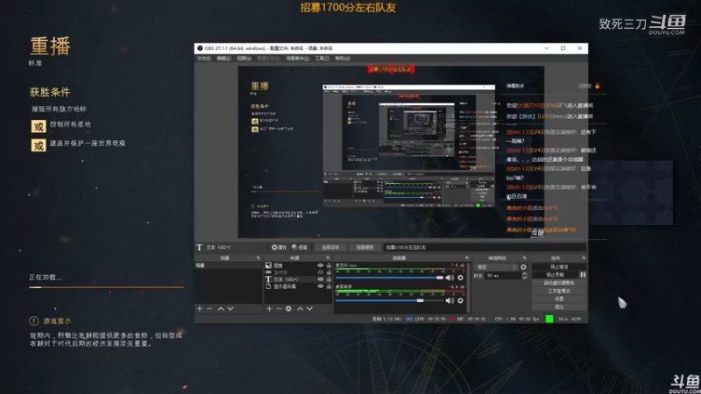701x394 pixels.
Task: Click the 50 ms duration field
Action: pos(503,276)
